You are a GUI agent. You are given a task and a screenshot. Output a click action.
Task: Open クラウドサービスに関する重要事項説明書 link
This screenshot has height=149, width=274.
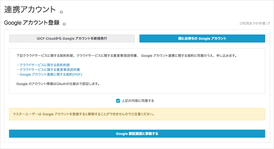[49, 70]
